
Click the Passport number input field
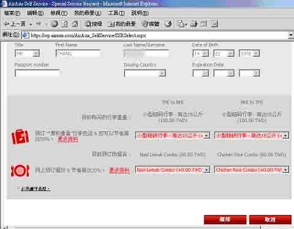pos(37,73)
